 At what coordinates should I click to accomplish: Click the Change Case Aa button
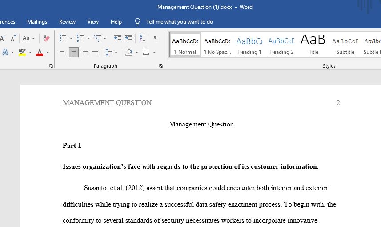[26, 38]
